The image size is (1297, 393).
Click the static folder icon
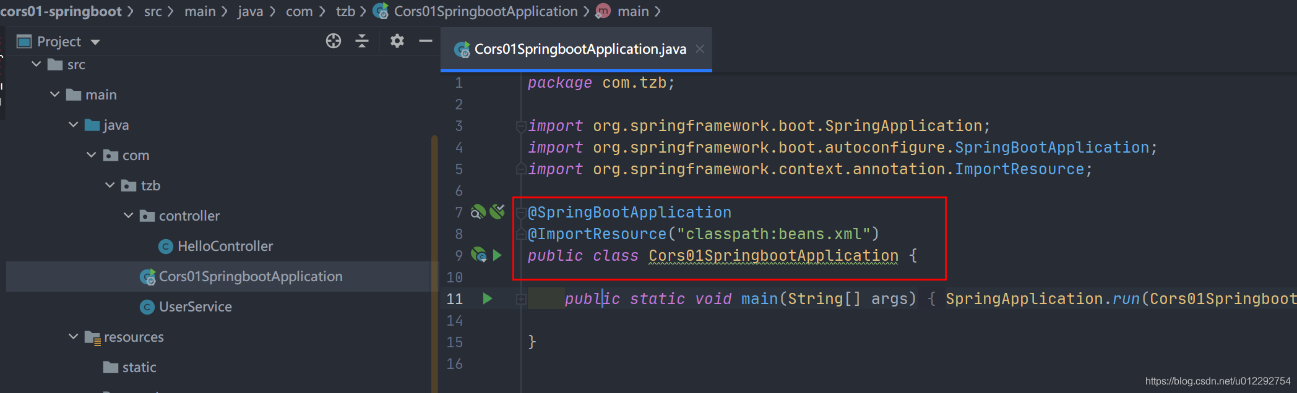pyautogui.click(x=111, y=367)
